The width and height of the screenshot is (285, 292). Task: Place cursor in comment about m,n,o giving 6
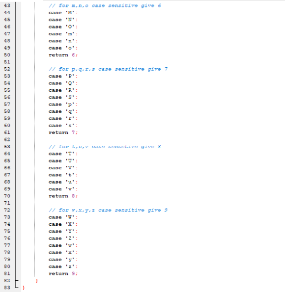[x=105, y=5]
